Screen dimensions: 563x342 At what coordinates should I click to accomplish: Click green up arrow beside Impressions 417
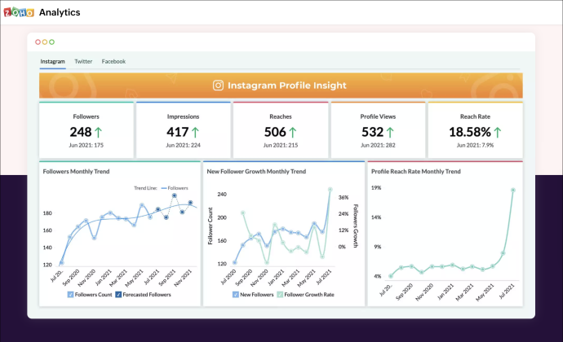[195, 132]
